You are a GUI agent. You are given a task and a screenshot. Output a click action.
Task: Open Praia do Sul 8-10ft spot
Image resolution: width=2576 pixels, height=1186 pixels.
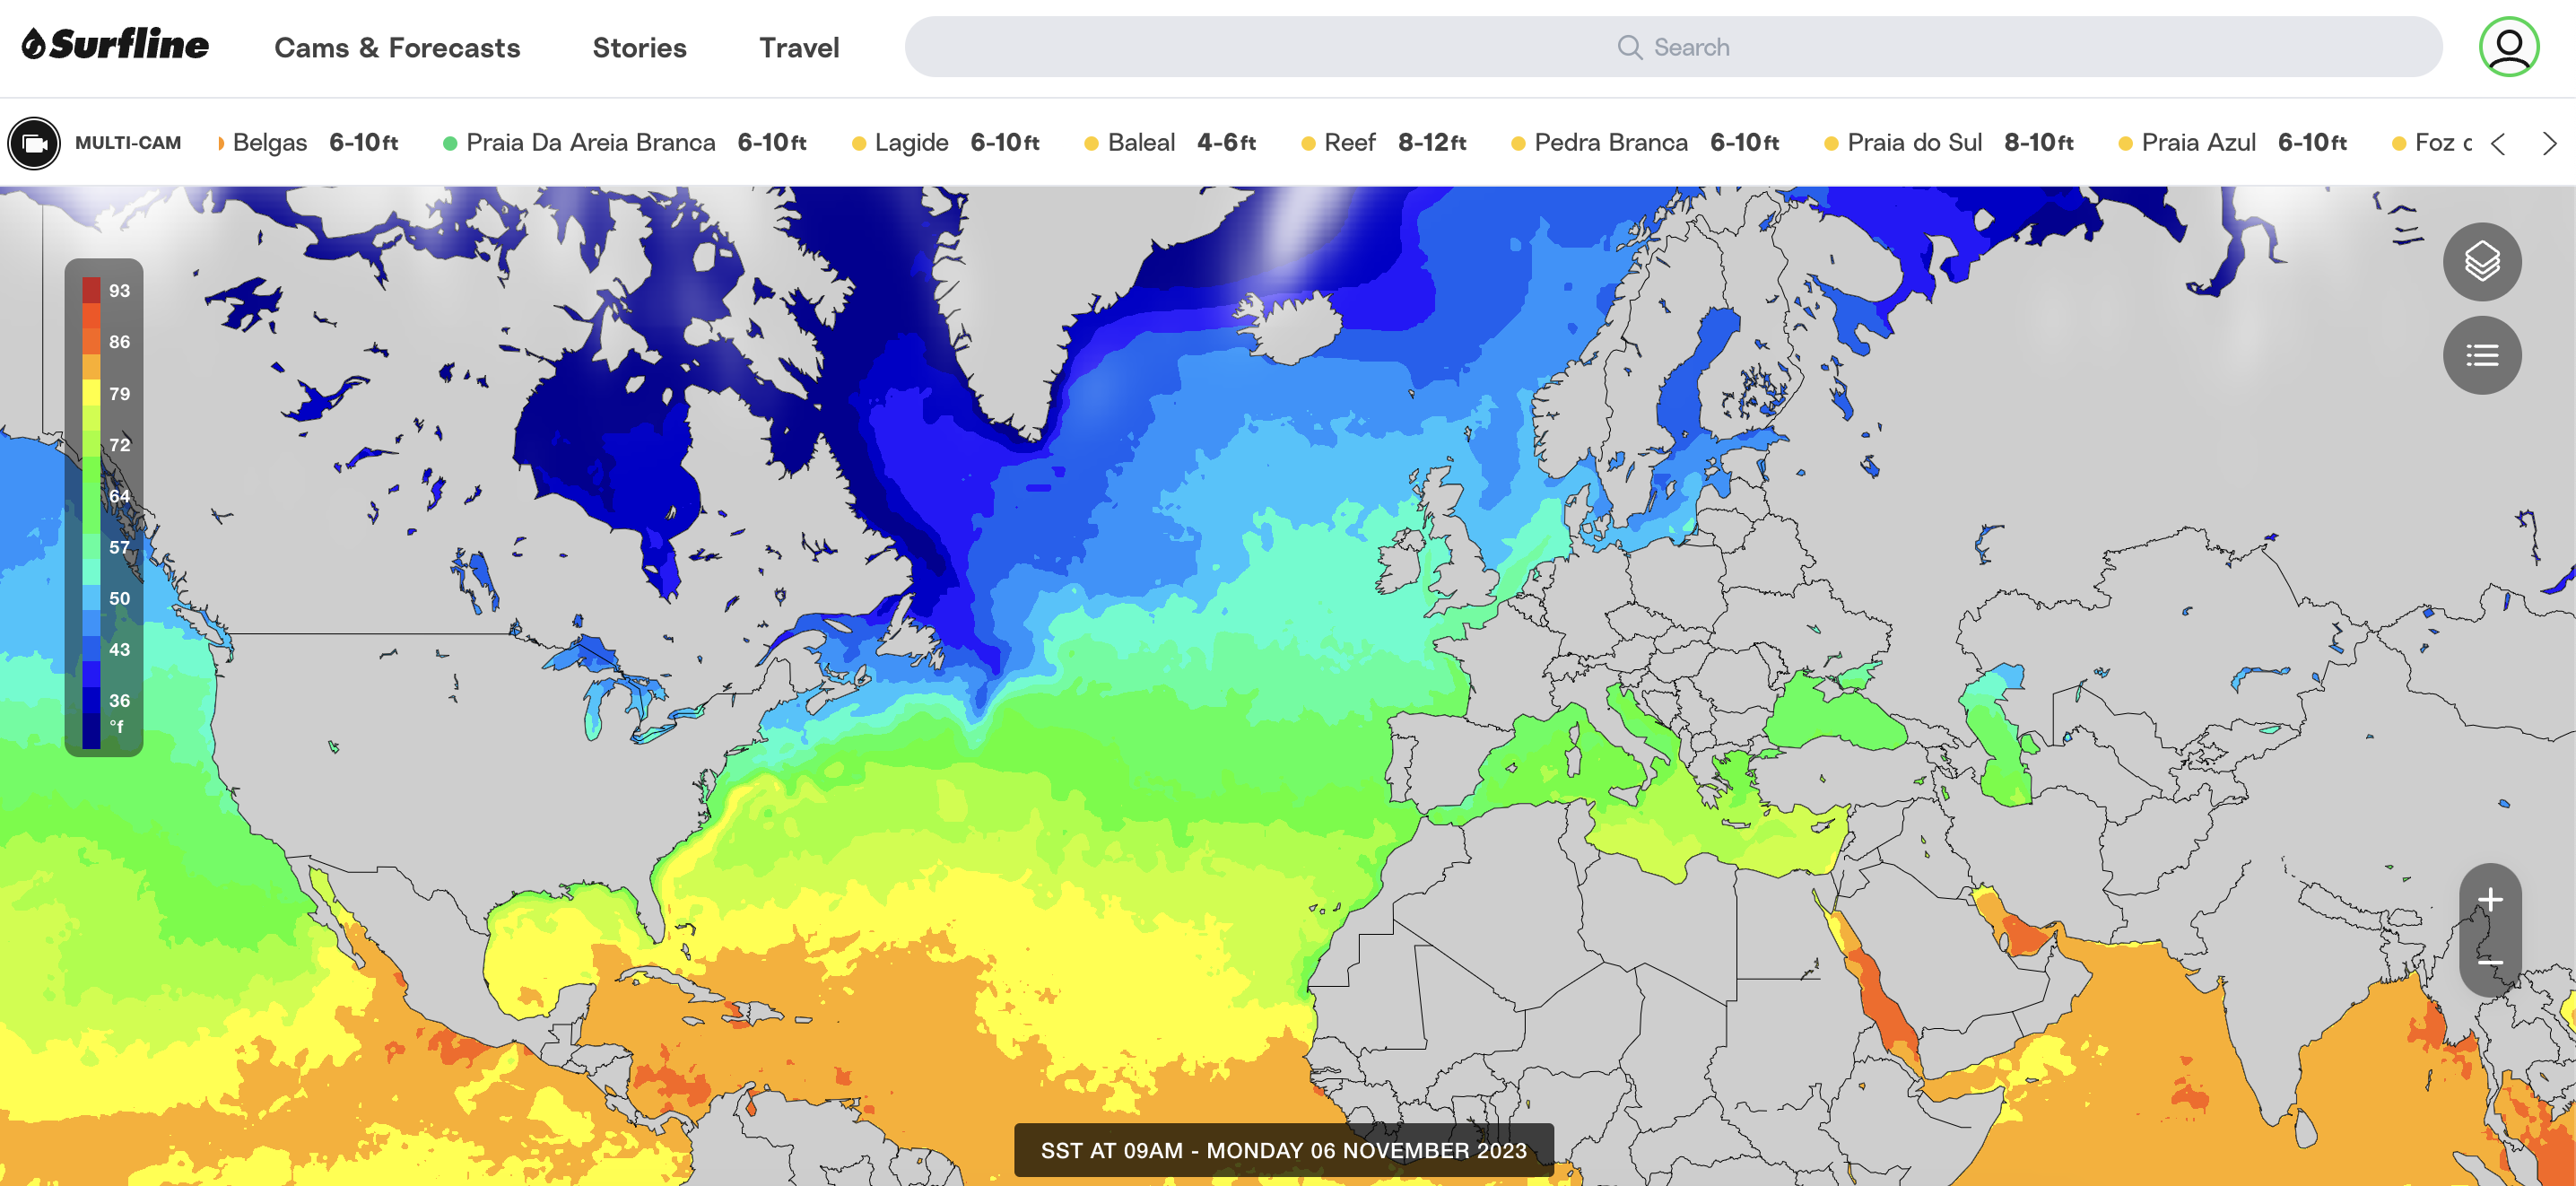(x=1948, y=143)
